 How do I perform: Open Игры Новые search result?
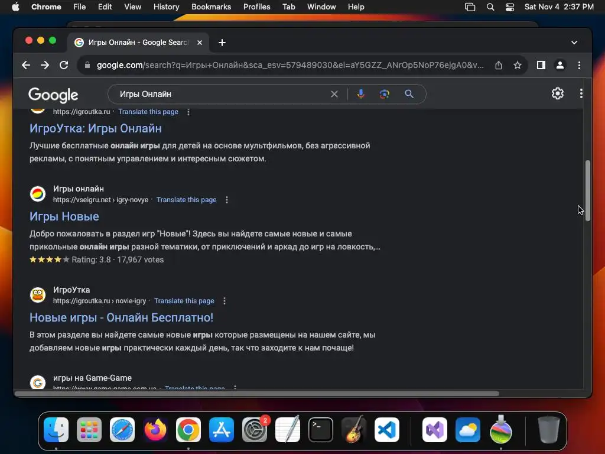tap(64, 216)
